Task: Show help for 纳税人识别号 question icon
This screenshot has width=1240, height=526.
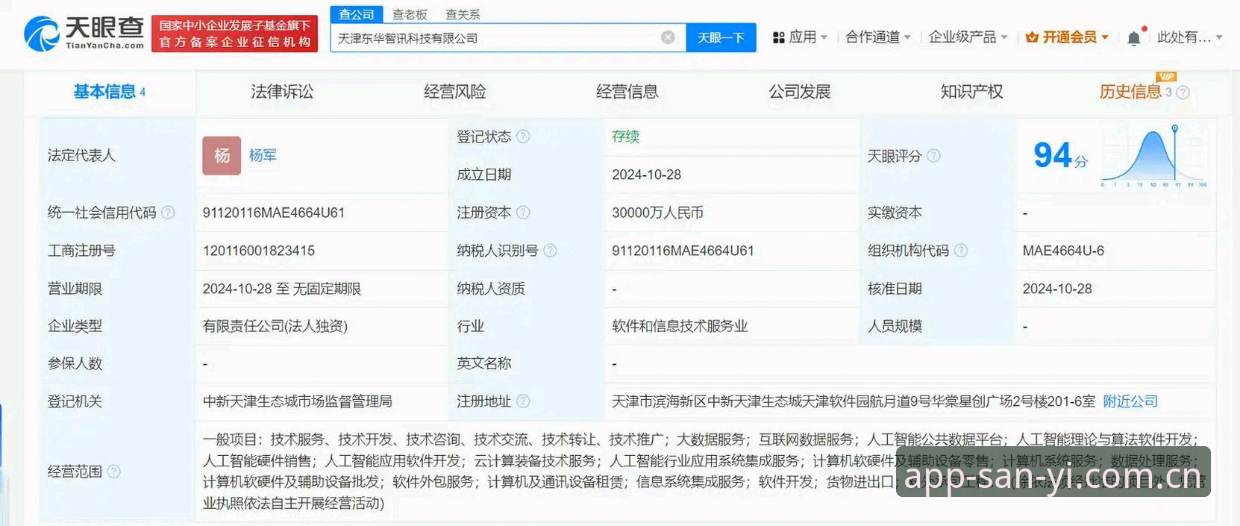Action: 550,251
